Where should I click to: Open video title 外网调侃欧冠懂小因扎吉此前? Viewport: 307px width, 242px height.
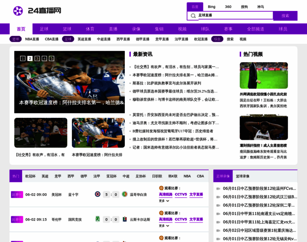click(263, 94)
